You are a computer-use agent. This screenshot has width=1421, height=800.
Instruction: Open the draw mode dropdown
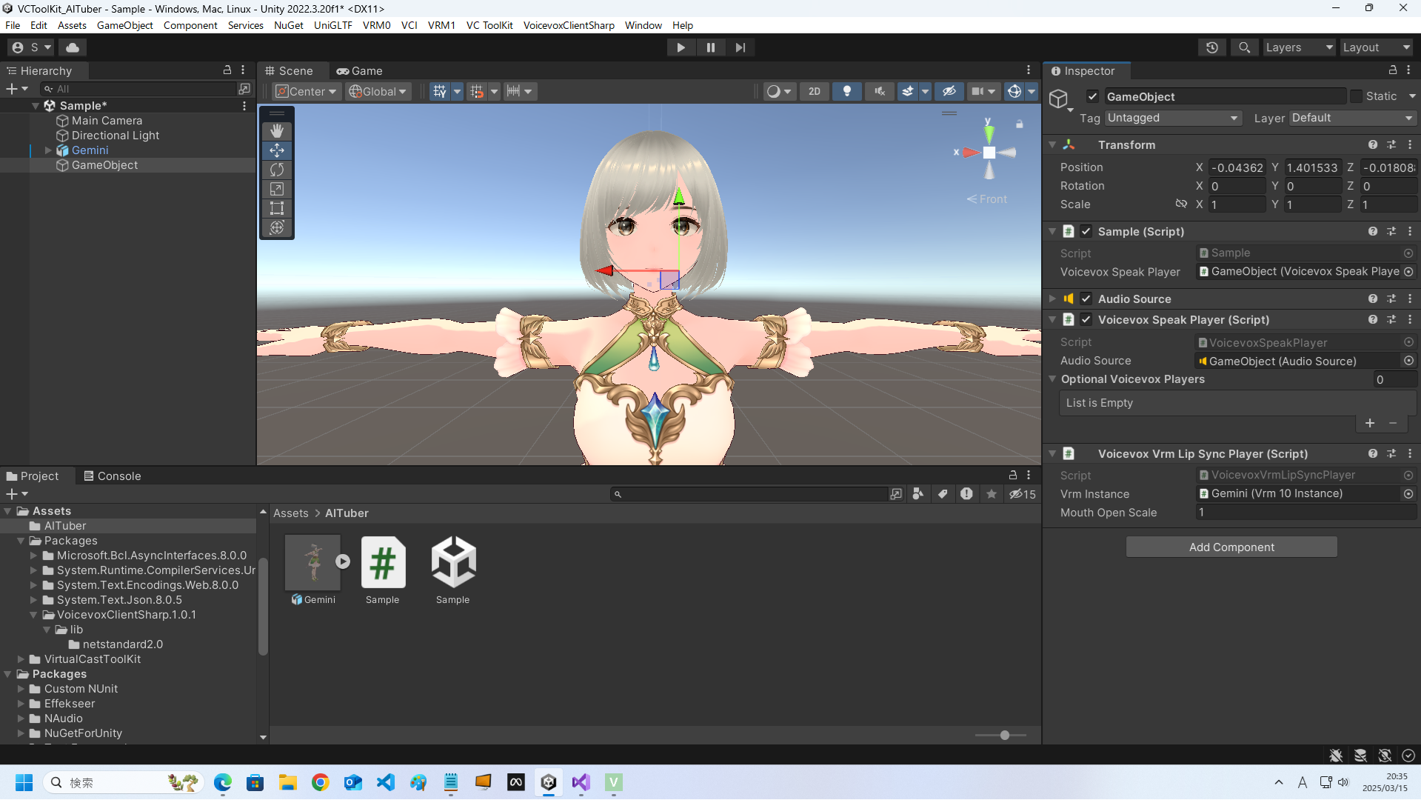click(779, 91)
